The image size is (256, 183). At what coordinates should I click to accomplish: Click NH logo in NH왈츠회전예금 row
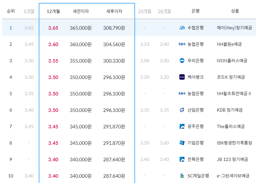[x=182, y=93]
